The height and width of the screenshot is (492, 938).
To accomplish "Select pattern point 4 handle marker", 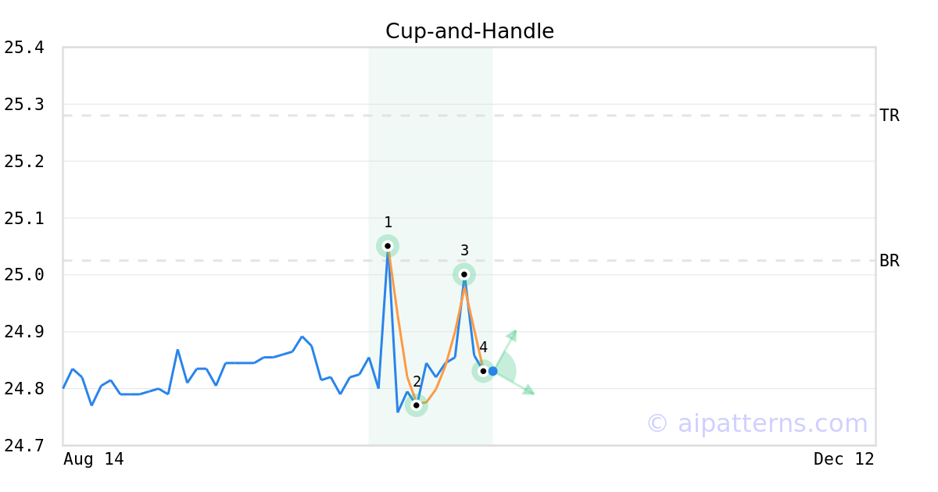I will (483, 371).
